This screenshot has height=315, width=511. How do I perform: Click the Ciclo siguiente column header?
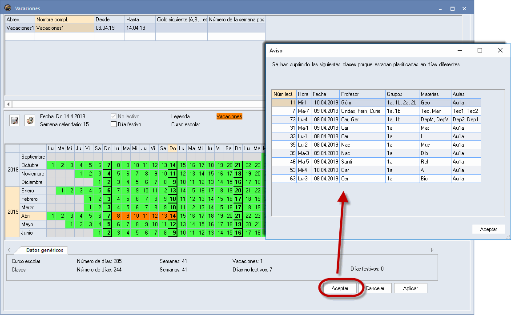click(x=181, y=20)
